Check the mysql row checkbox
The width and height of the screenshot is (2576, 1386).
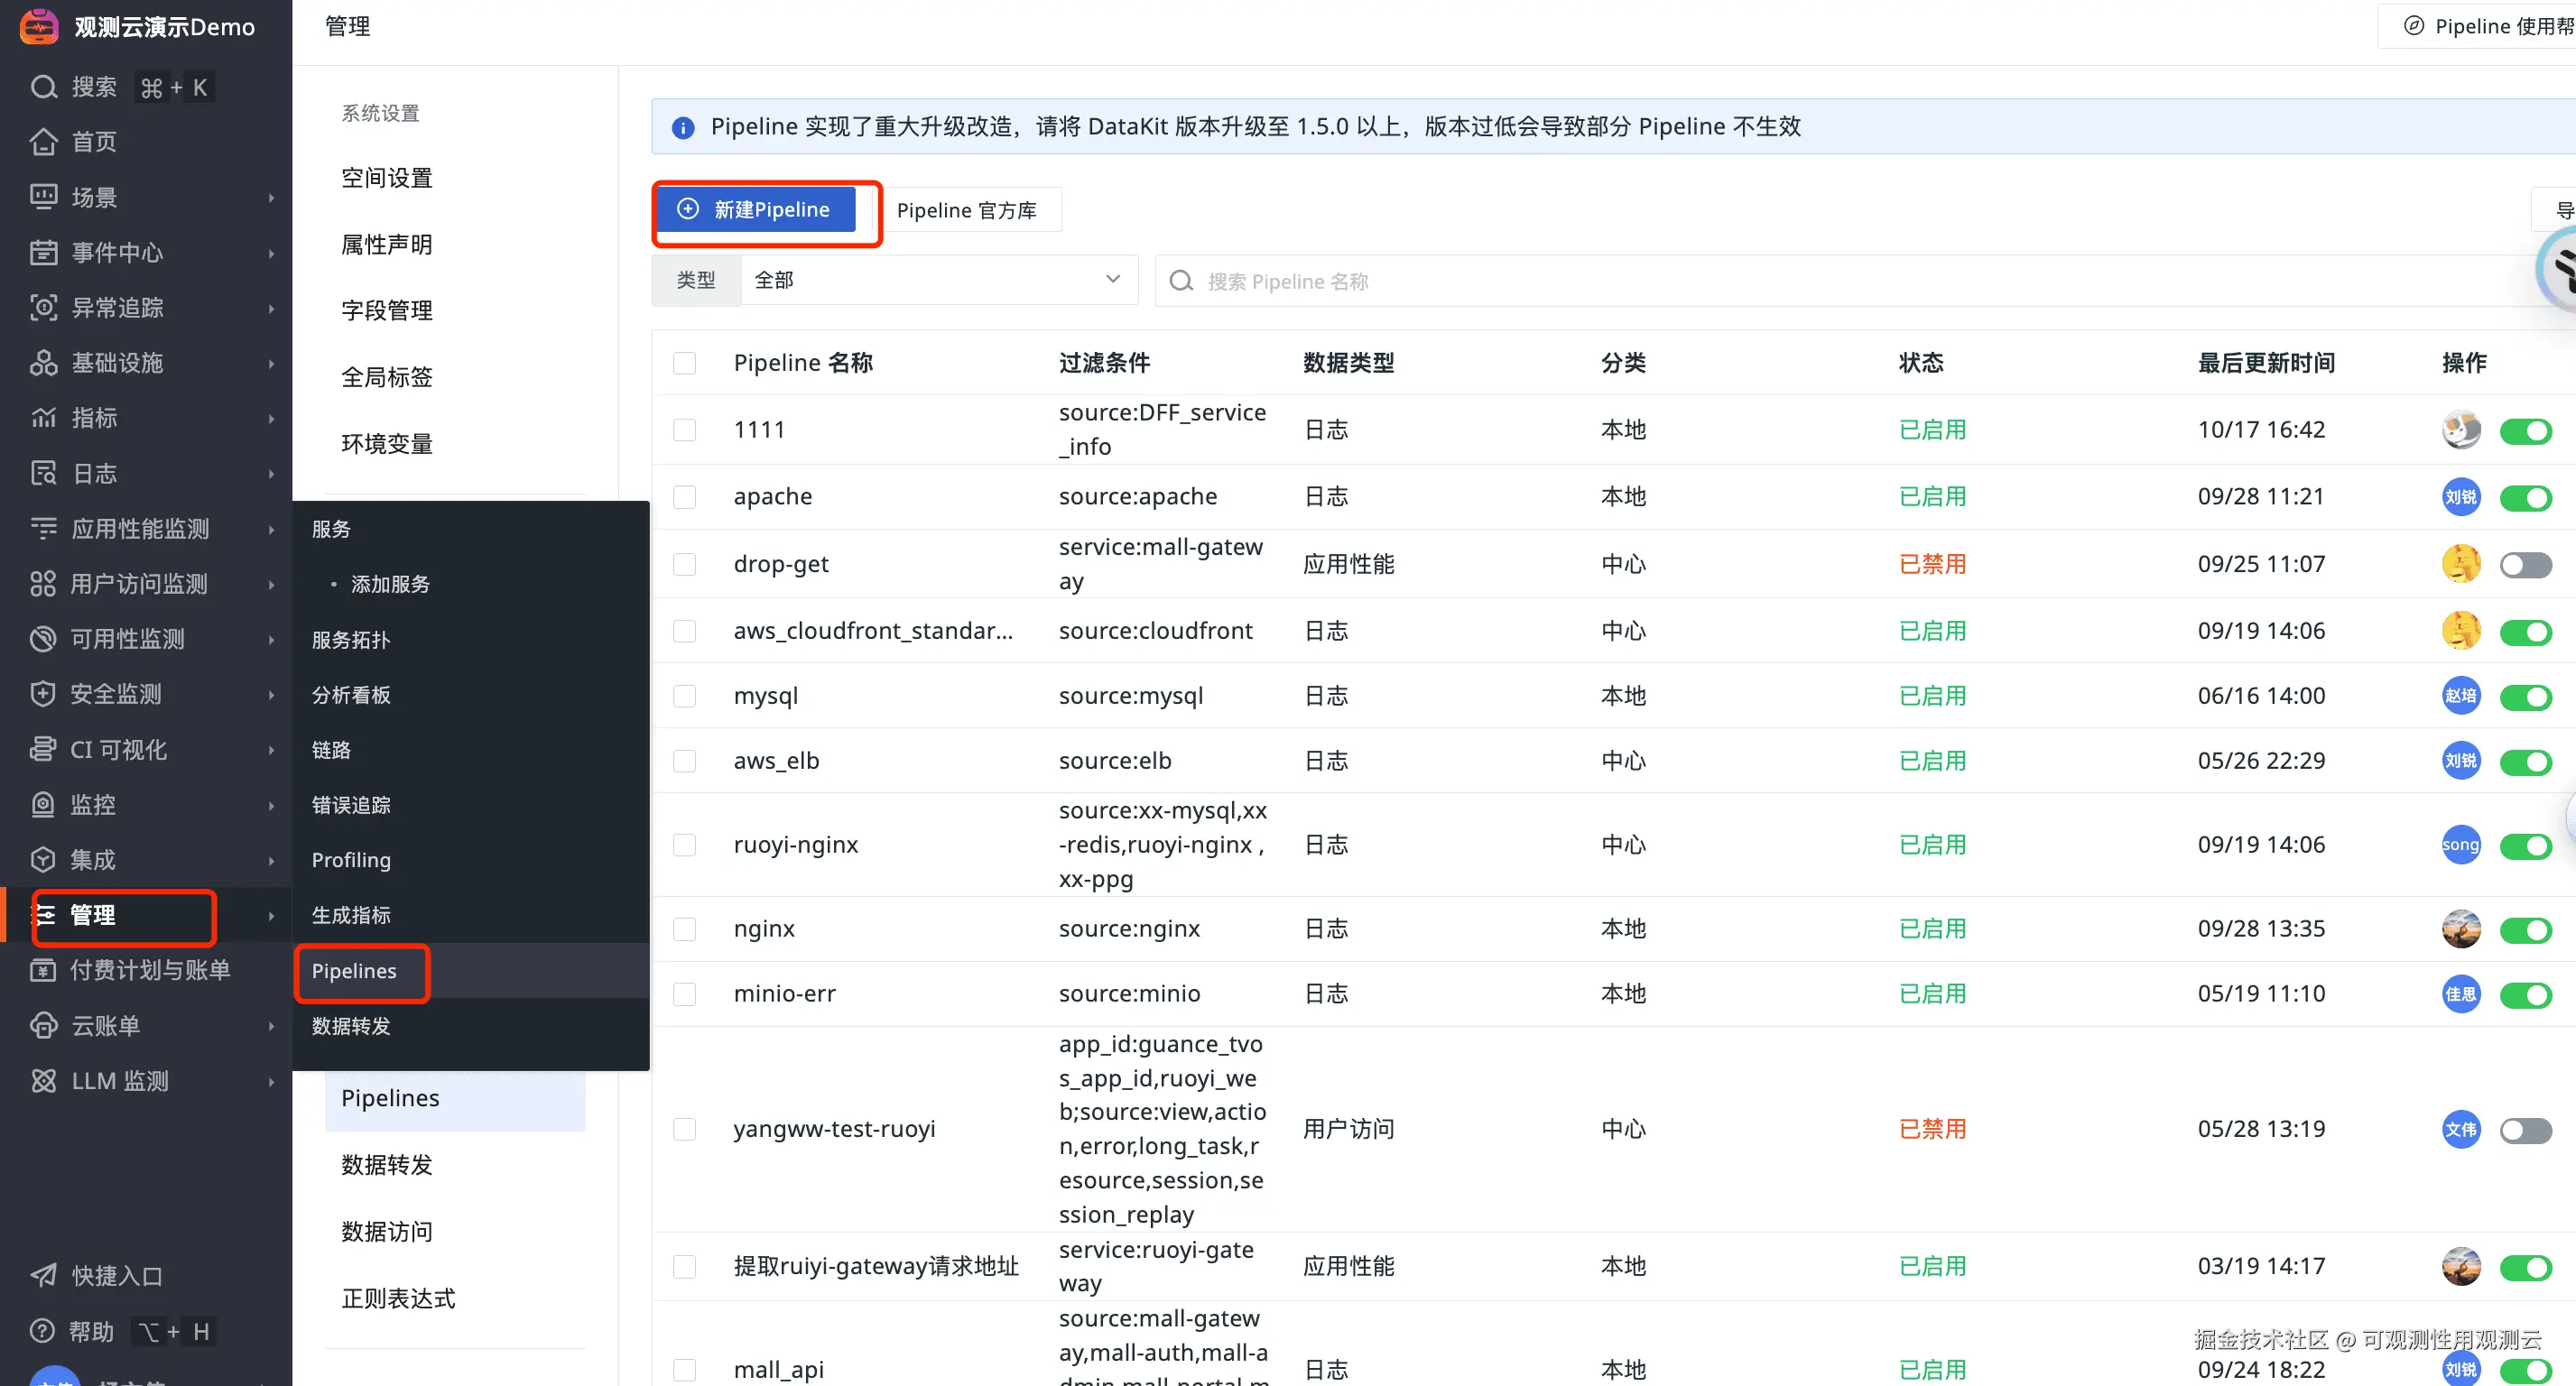685,696
